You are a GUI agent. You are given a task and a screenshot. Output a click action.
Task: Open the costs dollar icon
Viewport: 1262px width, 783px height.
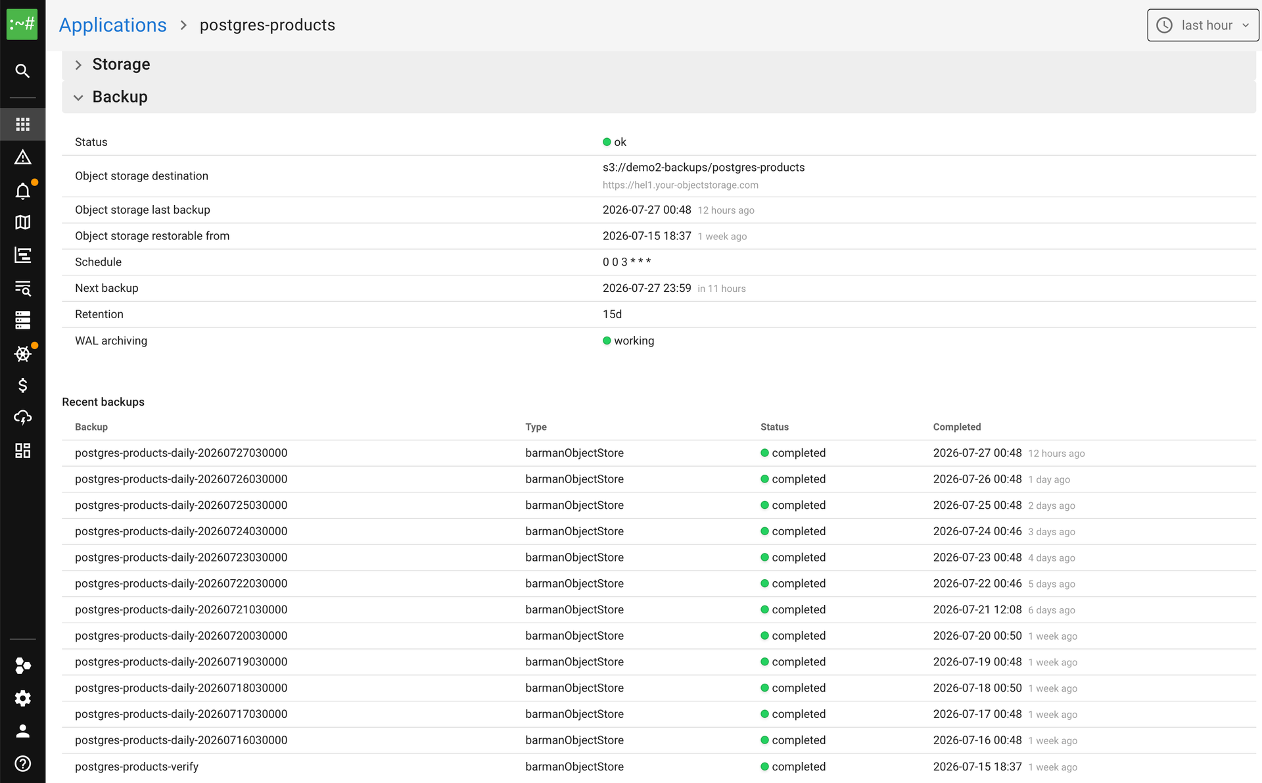[22, 385]
